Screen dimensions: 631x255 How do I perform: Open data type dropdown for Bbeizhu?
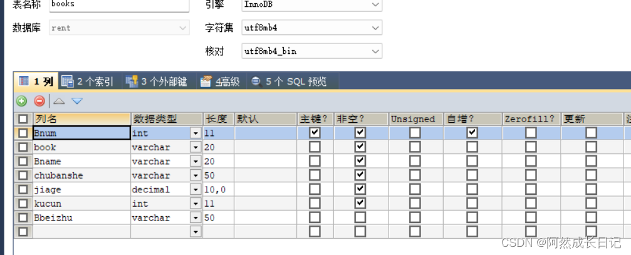196,217
